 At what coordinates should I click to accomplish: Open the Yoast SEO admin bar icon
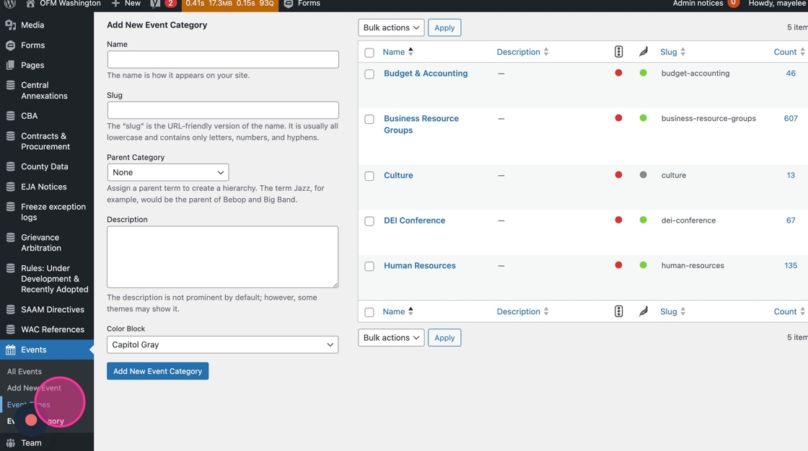point(155,4)
